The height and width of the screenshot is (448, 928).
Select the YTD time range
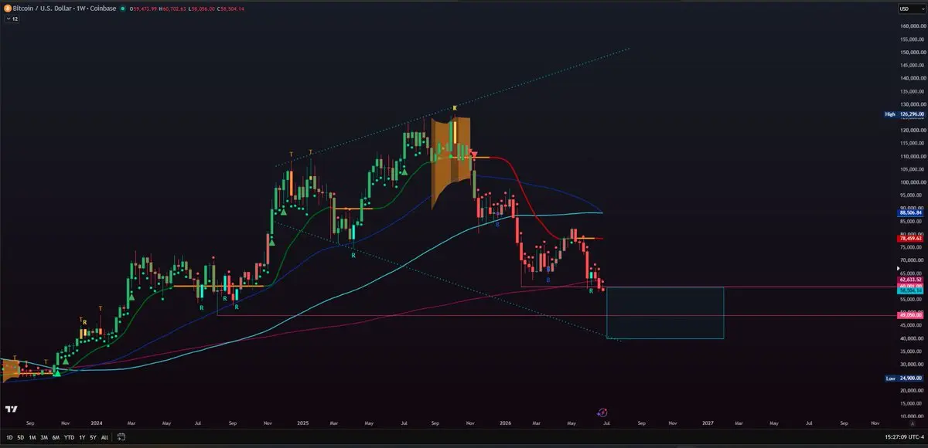click(69, 436)
